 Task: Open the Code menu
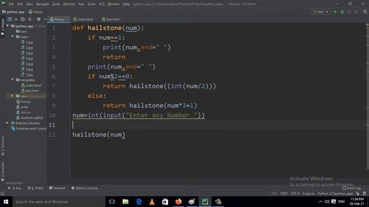coord(56,4)
